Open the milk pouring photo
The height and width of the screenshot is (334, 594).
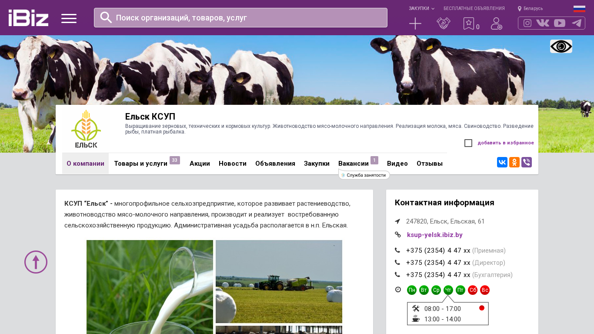tap(150, 287)
